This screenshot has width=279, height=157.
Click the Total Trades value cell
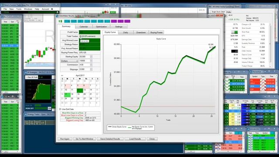point(89,36)
